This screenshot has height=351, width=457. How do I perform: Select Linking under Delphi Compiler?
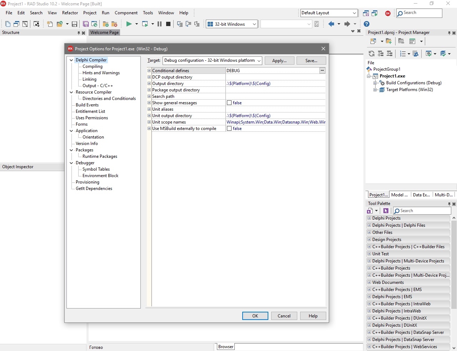pos(89,79)
